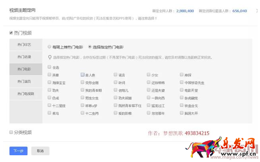Select the 选择指定热门电影 radio button
Image resolution: width=260 pixels, height=162 pixels.
(90, 46)
